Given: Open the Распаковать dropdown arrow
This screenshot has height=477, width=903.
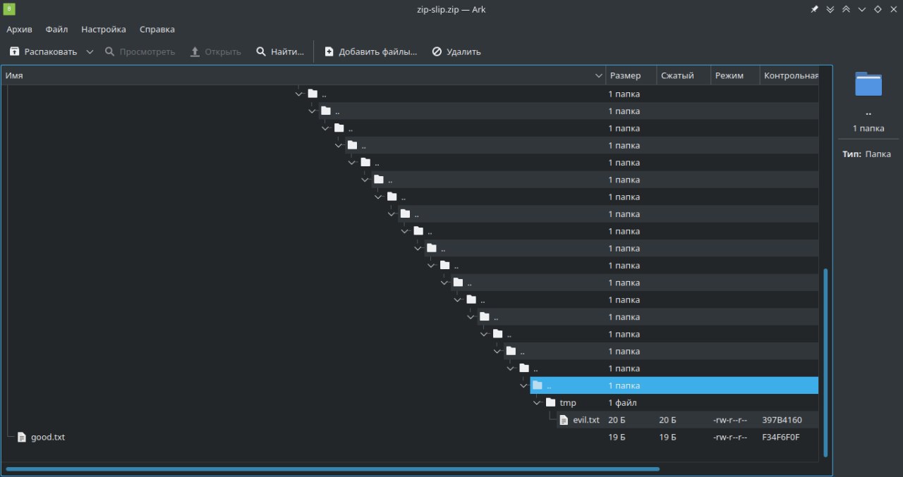Looking at the screenshot, I should [x=90, y=51].
